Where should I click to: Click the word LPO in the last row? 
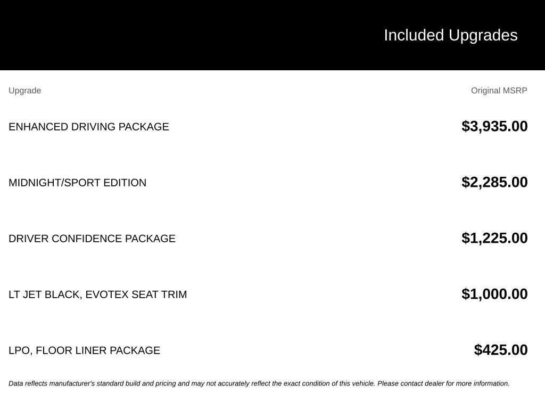[20, 350]
